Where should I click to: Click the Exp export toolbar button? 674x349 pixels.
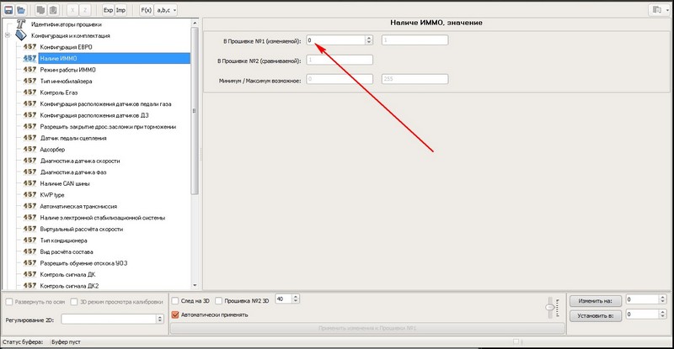tap(108, 9)
